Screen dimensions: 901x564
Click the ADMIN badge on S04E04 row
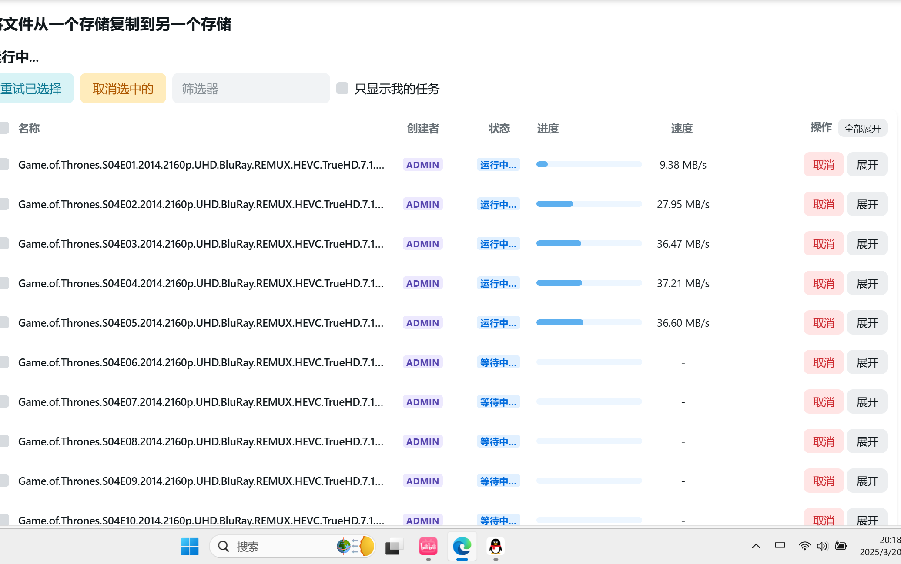[x=422, y=283]
